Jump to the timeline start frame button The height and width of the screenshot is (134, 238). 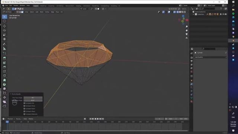click(x=90, y=119)
